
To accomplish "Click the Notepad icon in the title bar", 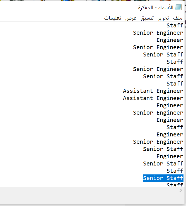I will point(178,7).
